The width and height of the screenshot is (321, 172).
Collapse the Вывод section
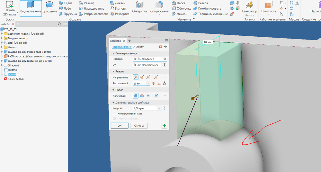[x=113, y=90]
